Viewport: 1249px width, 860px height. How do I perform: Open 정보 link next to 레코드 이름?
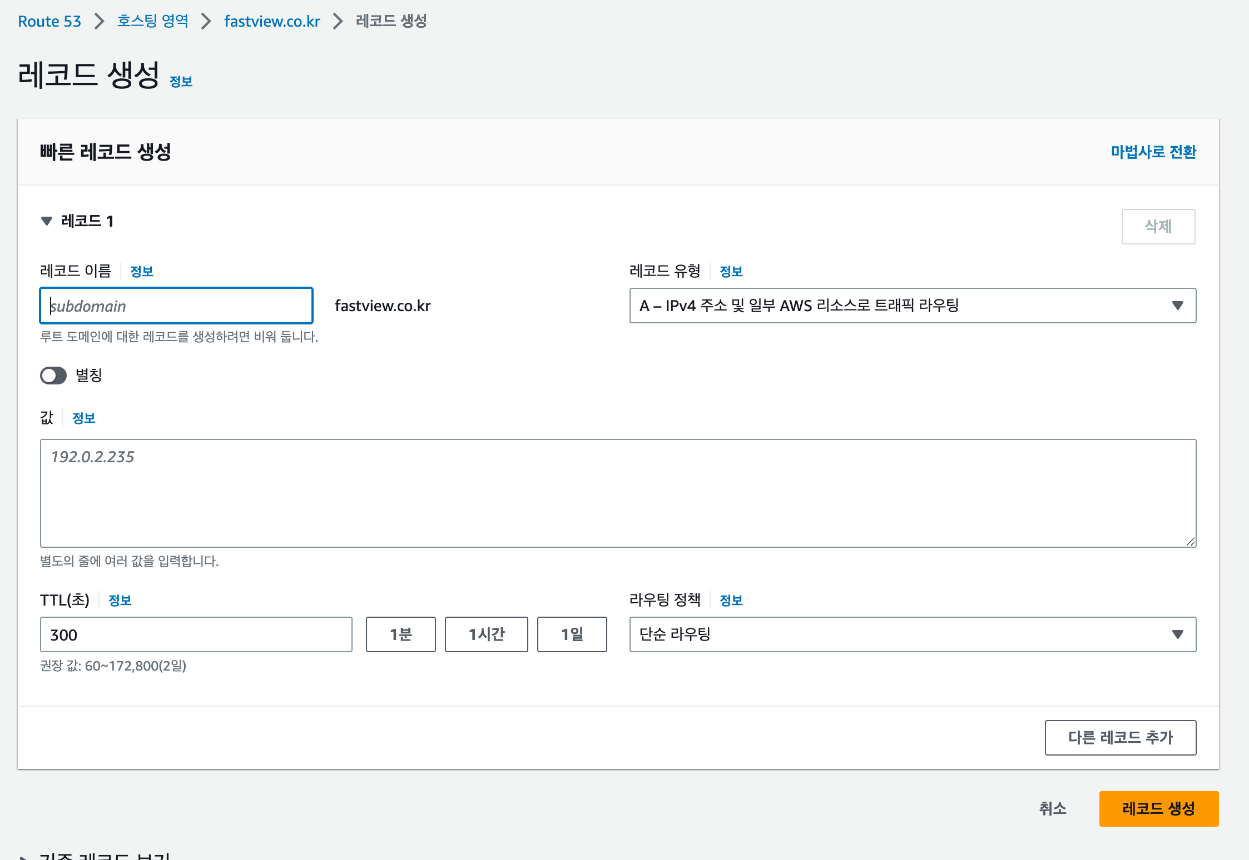(141, 272)
